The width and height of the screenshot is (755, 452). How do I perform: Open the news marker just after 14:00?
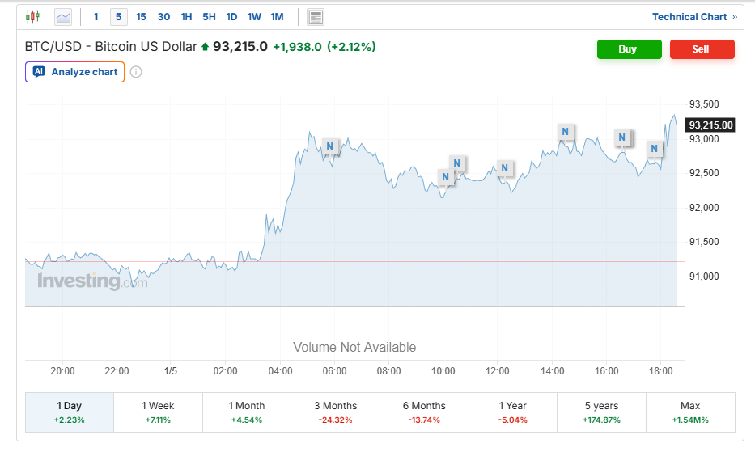pos(566,131)
